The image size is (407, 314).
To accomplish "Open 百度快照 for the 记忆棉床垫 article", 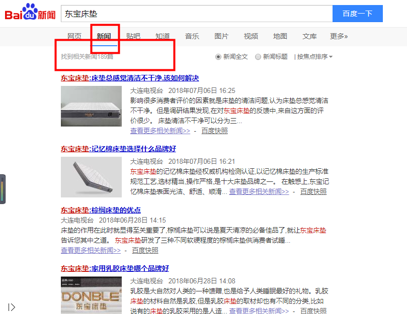I will (x=313, y=191).
